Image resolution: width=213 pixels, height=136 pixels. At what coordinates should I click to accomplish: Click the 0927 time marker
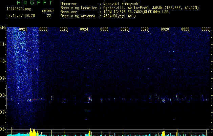click(145, 29)
